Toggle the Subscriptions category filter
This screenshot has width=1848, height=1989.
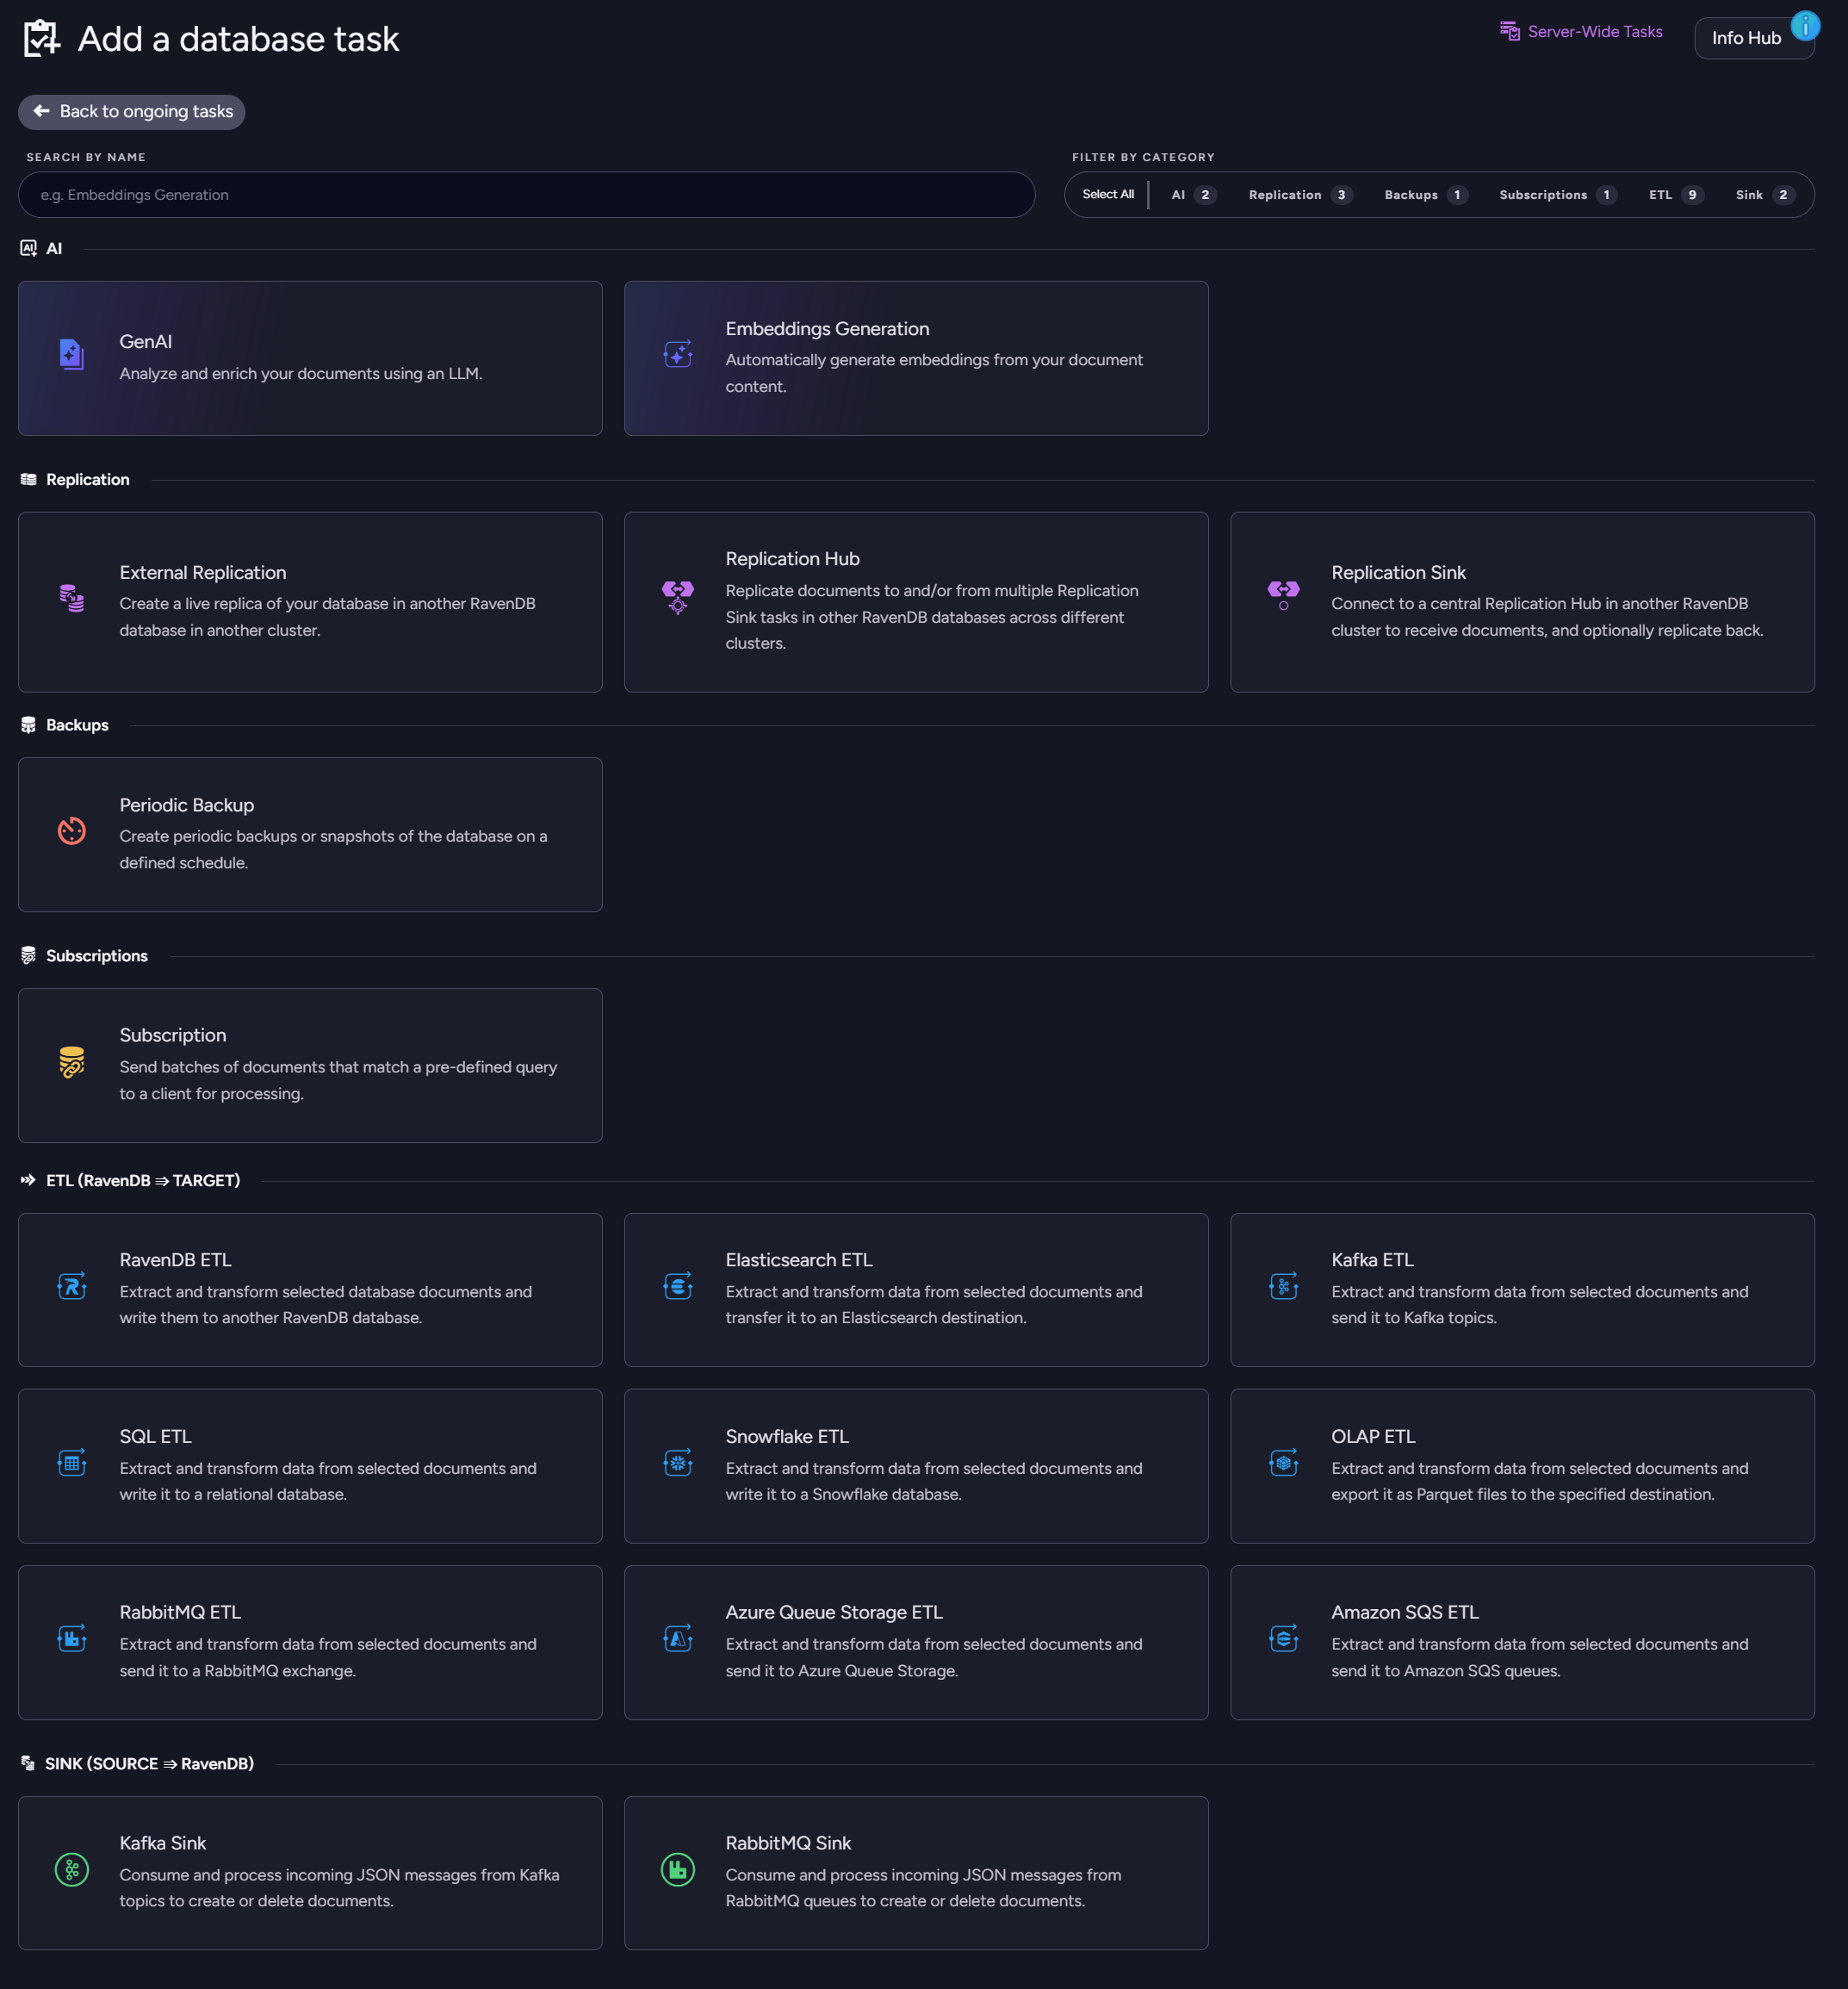tap(1557, 194)
